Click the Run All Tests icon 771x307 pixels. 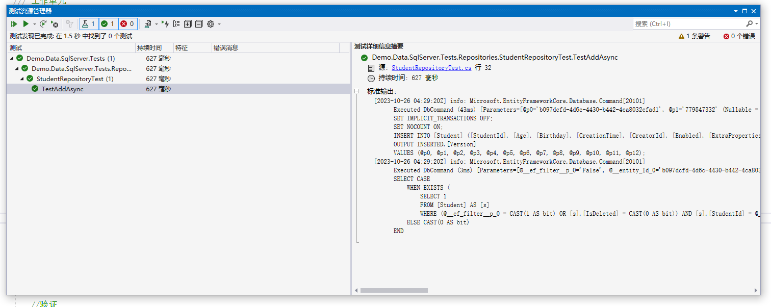(14, 24)
